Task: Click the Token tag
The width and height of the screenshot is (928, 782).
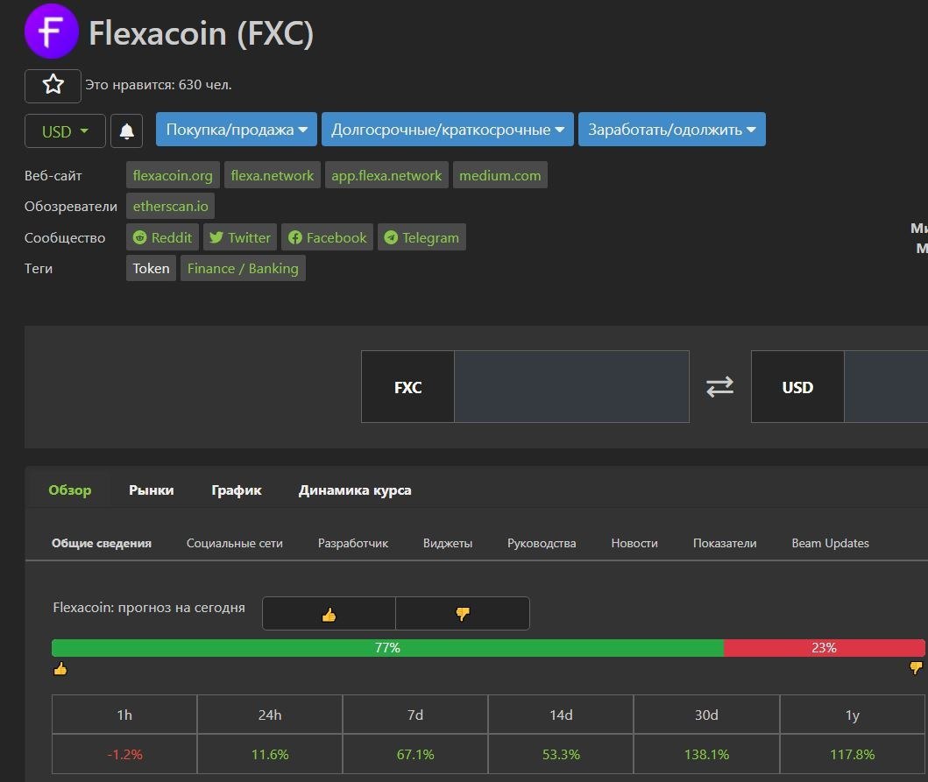Action: coord(151,268)
